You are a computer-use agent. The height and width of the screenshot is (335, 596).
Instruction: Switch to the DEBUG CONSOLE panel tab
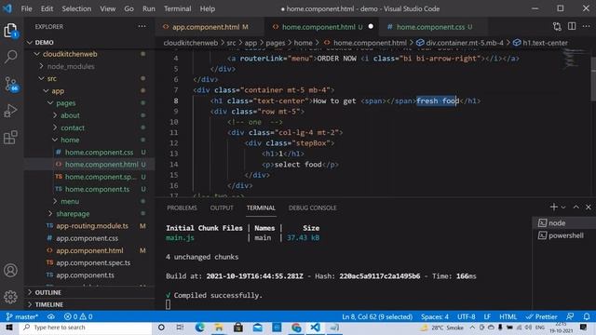pos(313,208)
